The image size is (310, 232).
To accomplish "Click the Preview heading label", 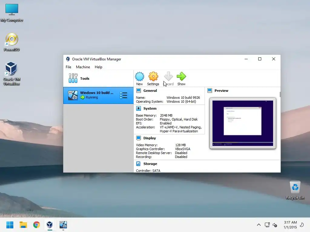I will tap(221, 91).
